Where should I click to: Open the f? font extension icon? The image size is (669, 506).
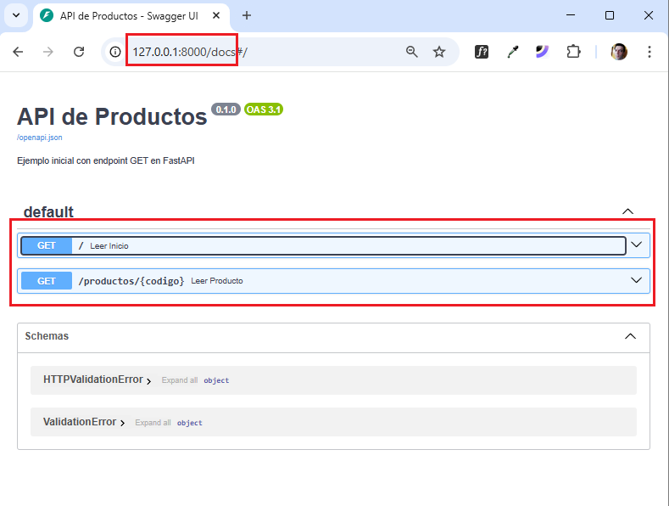click(482, 52)
